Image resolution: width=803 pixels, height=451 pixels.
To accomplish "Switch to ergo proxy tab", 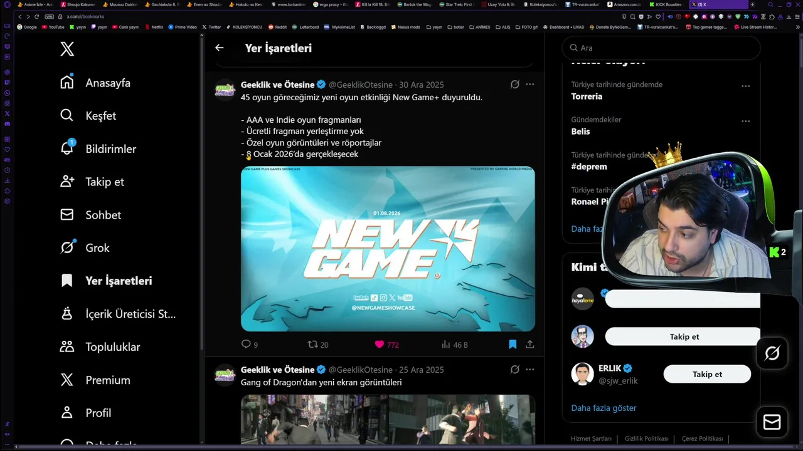I will [331, 4].
